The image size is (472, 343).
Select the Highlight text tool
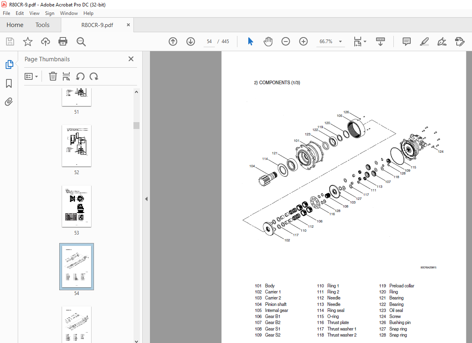[424, 42]
